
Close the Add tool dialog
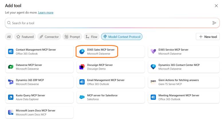[216, 6]
